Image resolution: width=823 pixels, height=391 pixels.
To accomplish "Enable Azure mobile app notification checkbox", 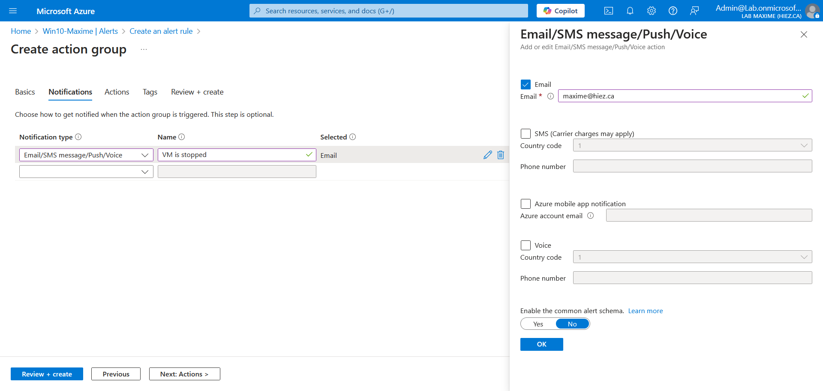I will click(526, 204).
